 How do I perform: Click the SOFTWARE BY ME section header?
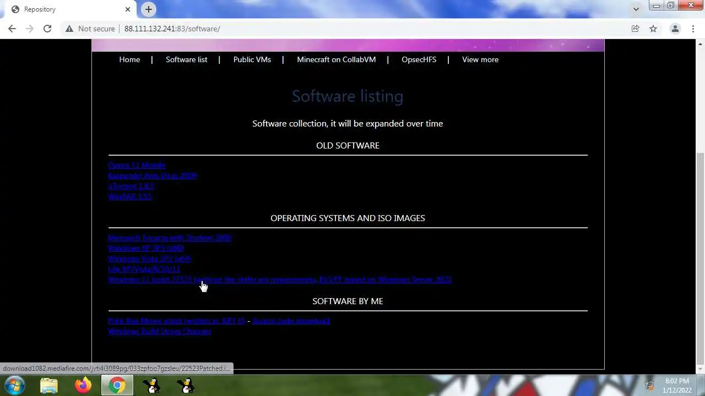point(348,301)
